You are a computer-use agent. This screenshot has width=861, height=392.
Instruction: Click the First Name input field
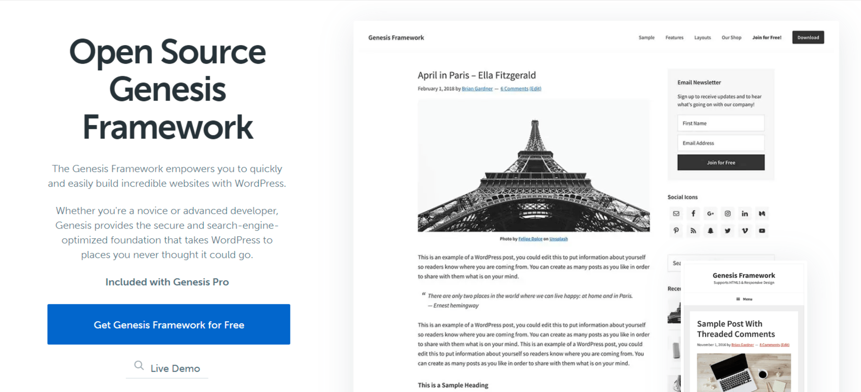[x=721, y=123]
